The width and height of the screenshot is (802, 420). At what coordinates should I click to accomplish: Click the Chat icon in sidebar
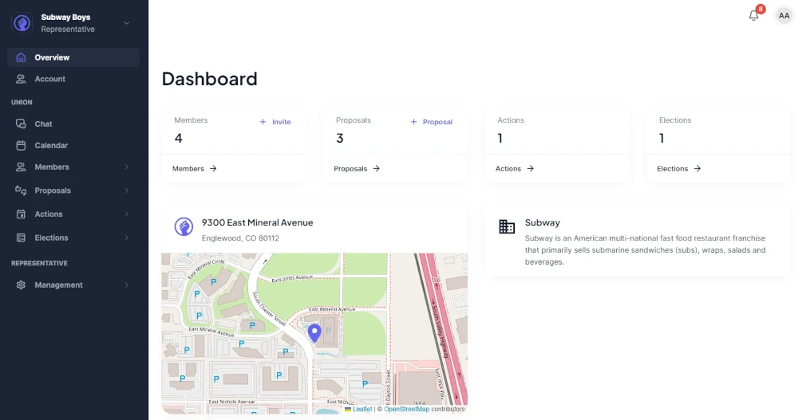(21, 124)
